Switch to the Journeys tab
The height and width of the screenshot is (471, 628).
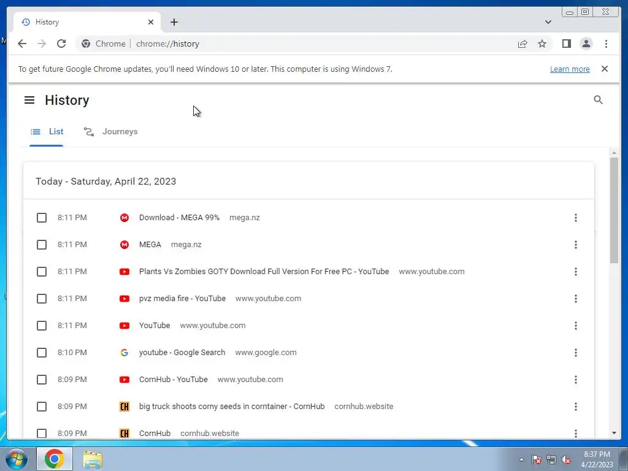[110, 131]
